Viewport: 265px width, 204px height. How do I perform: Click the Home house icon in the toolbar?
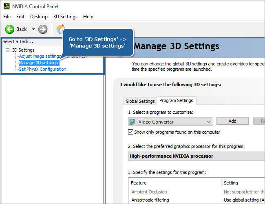coord(60,29)
